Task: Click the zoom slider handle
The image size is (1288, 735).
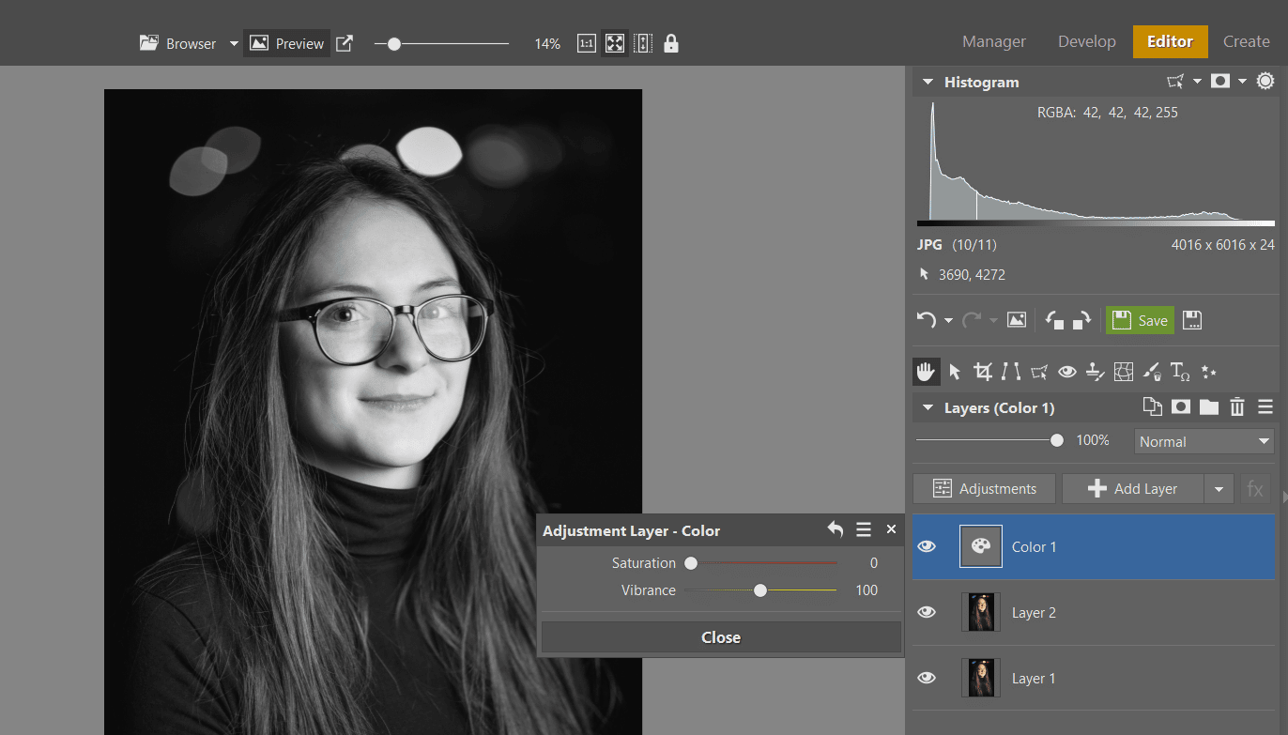Action: coord(394,43)
